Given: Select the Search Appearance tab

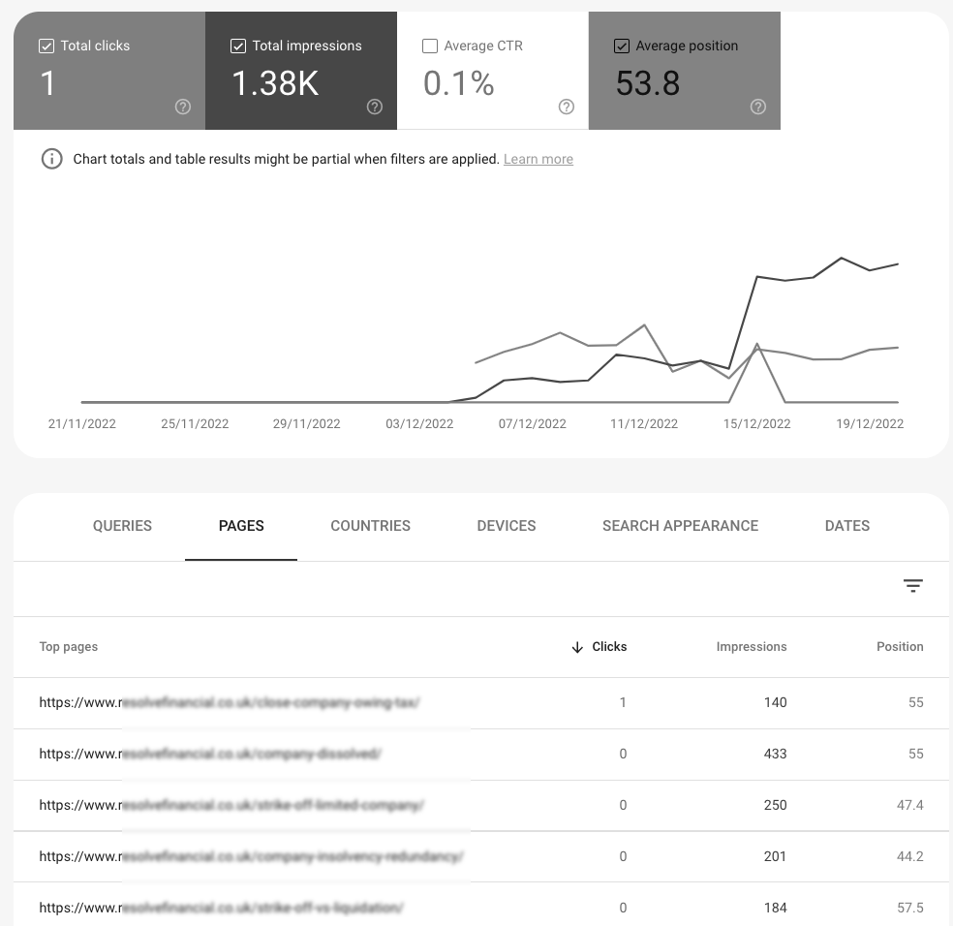Looking at the screenshot, I should pos(680,526).
